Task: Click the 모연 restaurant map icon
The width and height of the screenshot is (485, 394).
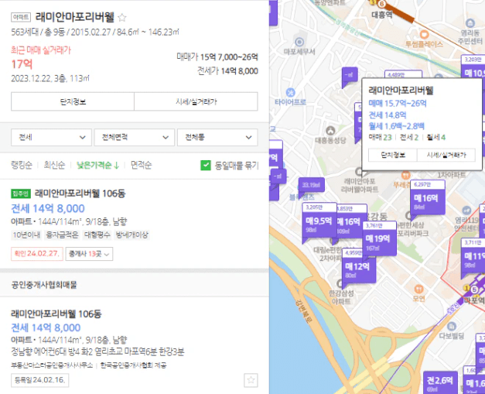Action: [x=418, y=289]
